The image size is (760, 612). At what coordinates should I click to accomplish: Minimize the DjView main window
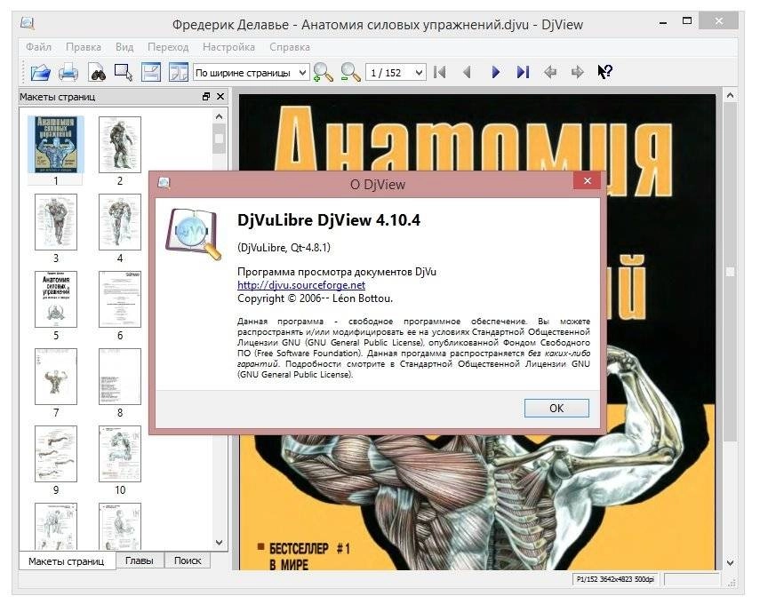tap(663, 22)
